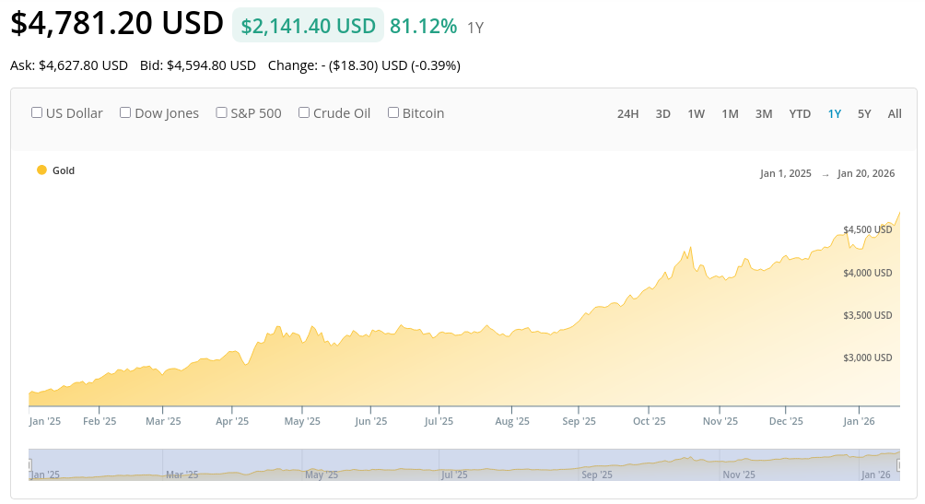The width and height of the screenshot is (925, 504).
Task: Switch chart to 3M range
Action: click(764, 113)
